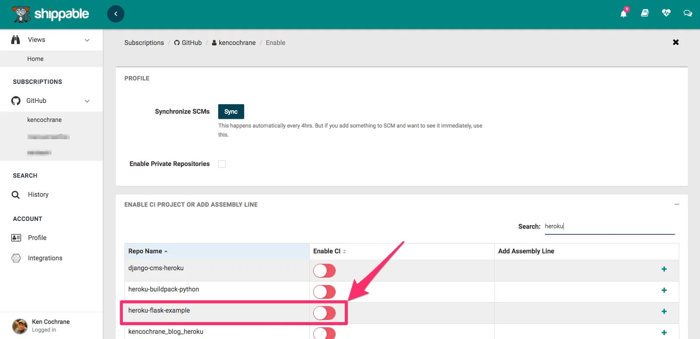This screenshot has height=339, width=700.
Task: Sort by Repo Name column
Action: pos(217,251)
